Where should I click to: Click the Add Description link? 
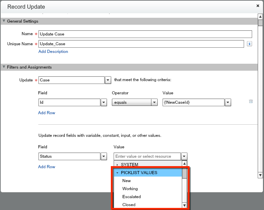(53, 52)
